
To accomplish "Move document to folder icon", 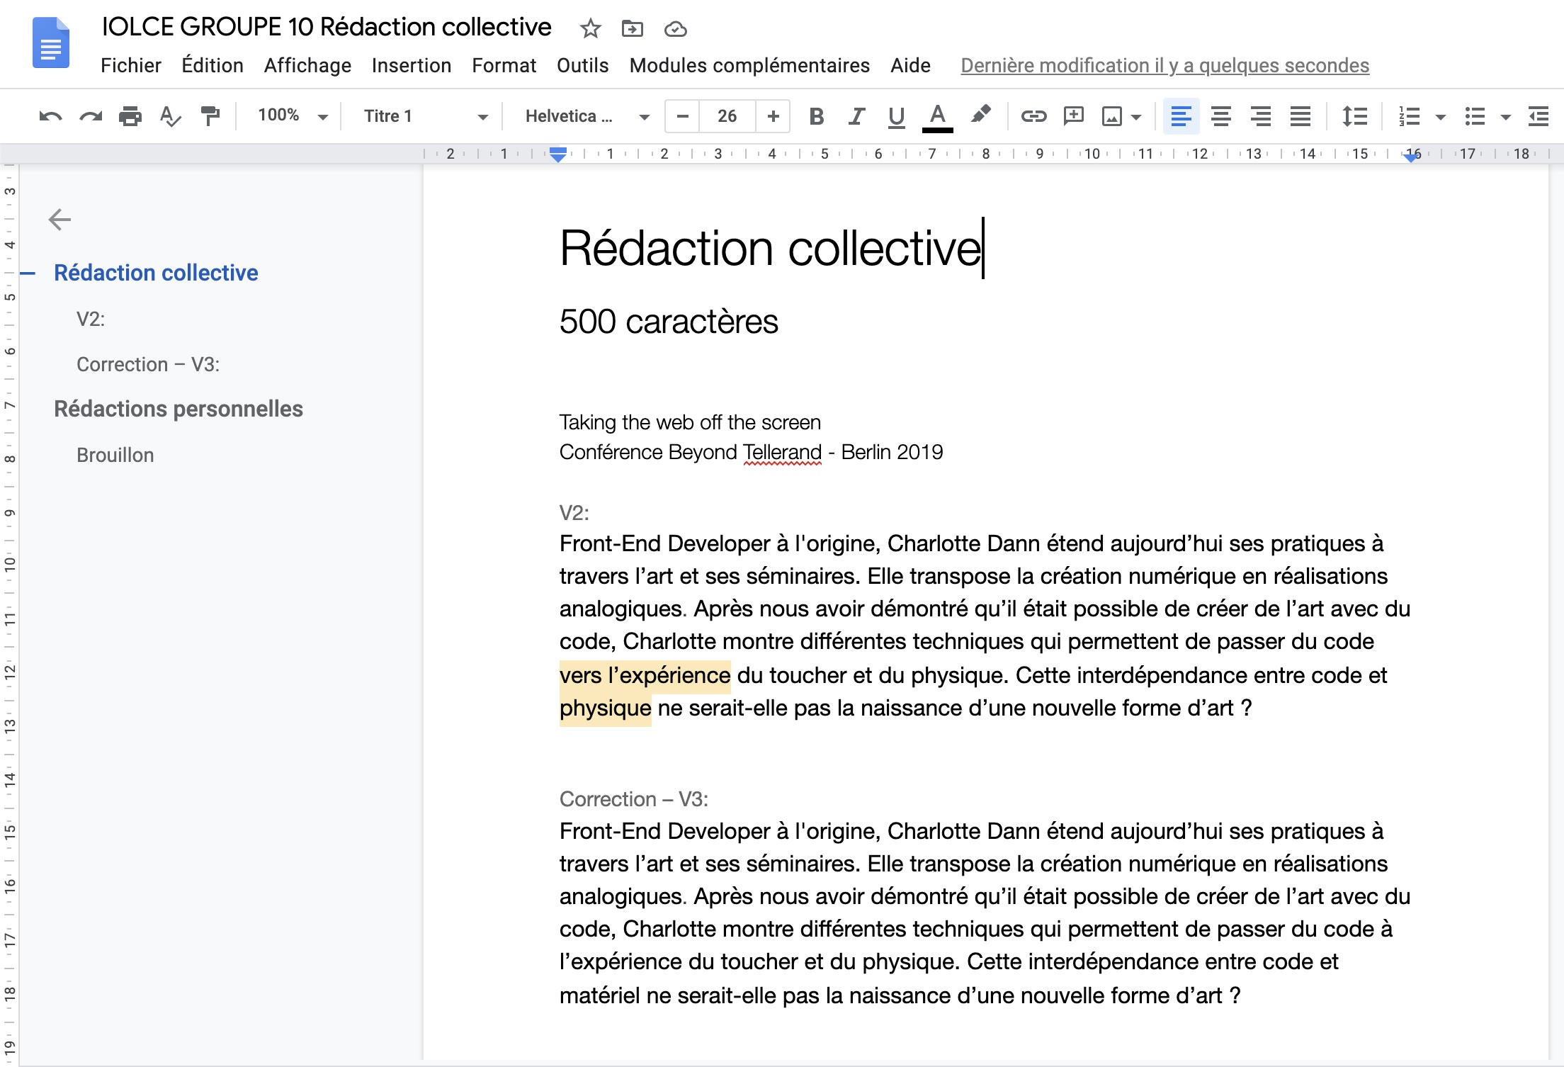I will point(632,28).
